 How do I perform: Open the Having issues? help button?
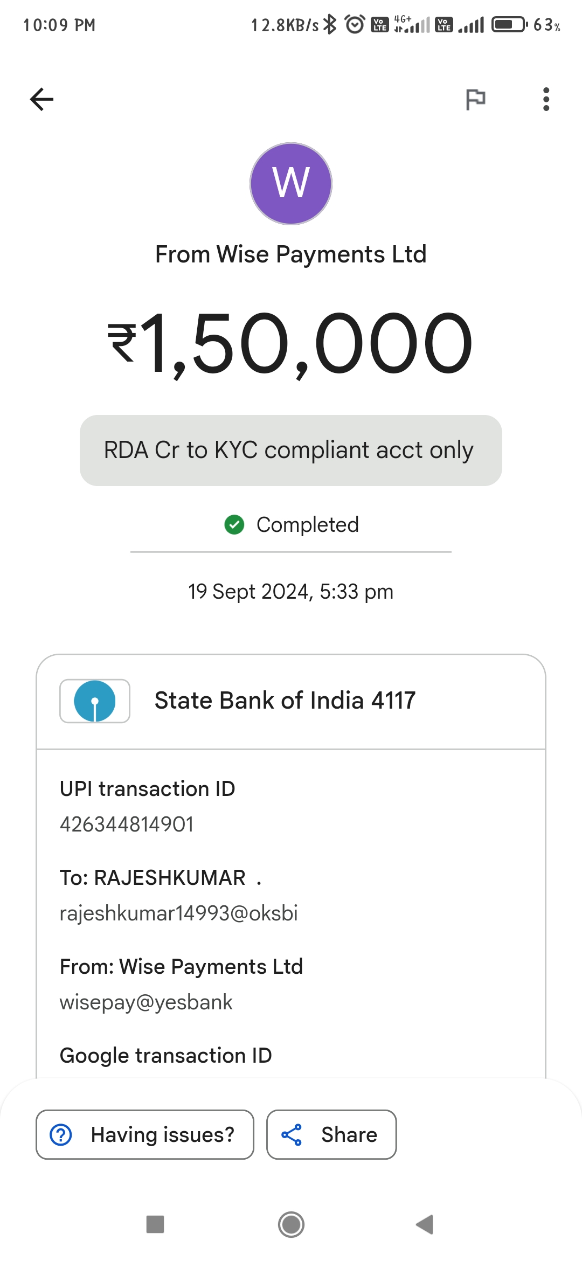(x=145, y=1134)
